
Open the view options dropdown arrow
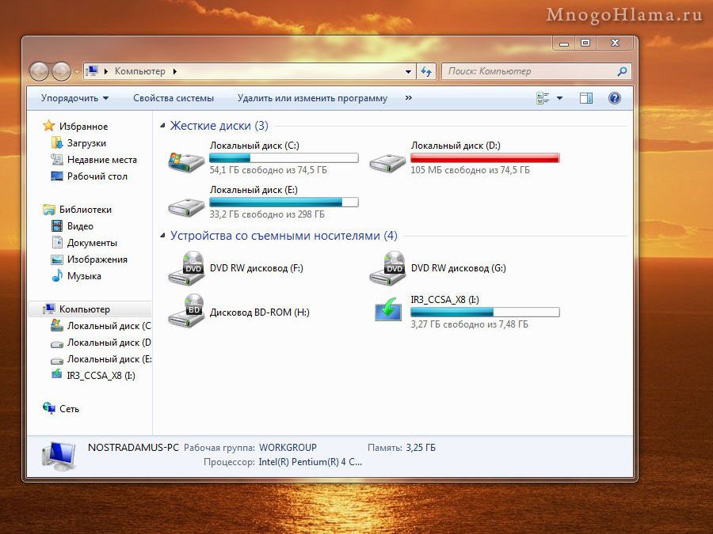pos(559,98)
